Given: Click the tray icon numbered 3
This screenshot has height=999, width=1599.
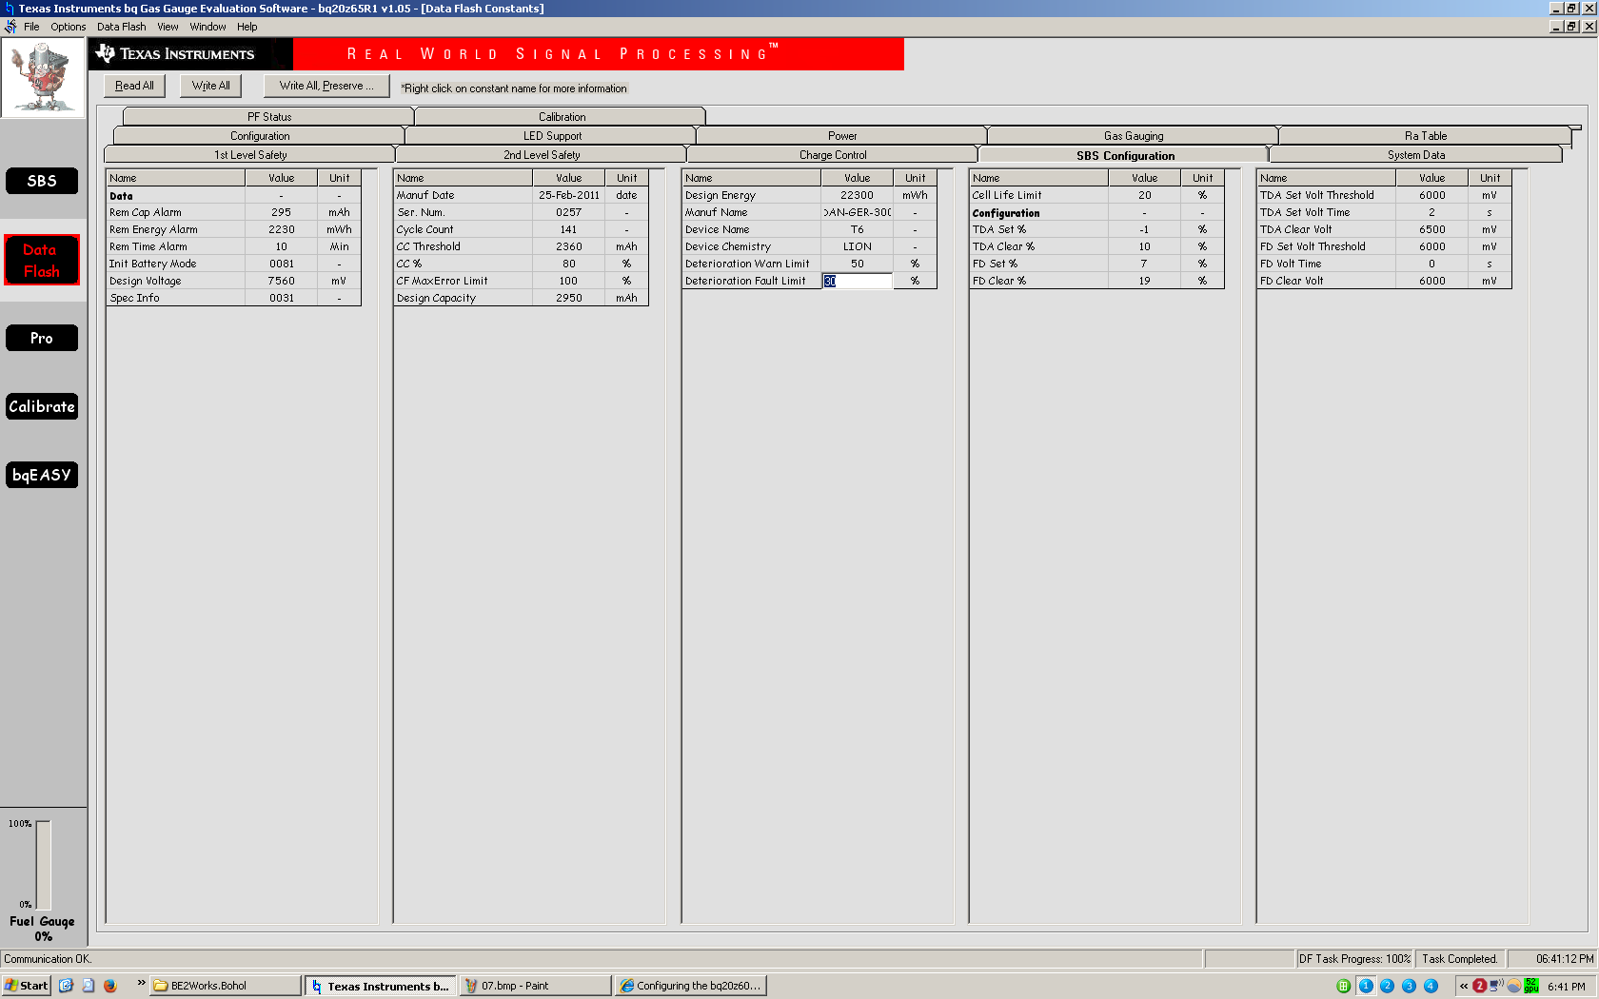Looking at the screenshot, I should click(1409, 986).
